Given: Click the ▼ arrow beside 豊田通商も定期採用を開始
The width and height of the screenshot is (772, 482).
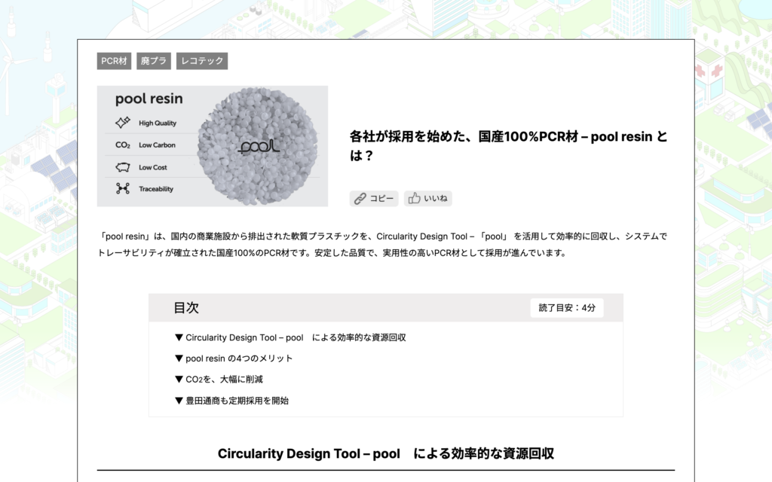Looking at the screenshot, I should [181, 401].
